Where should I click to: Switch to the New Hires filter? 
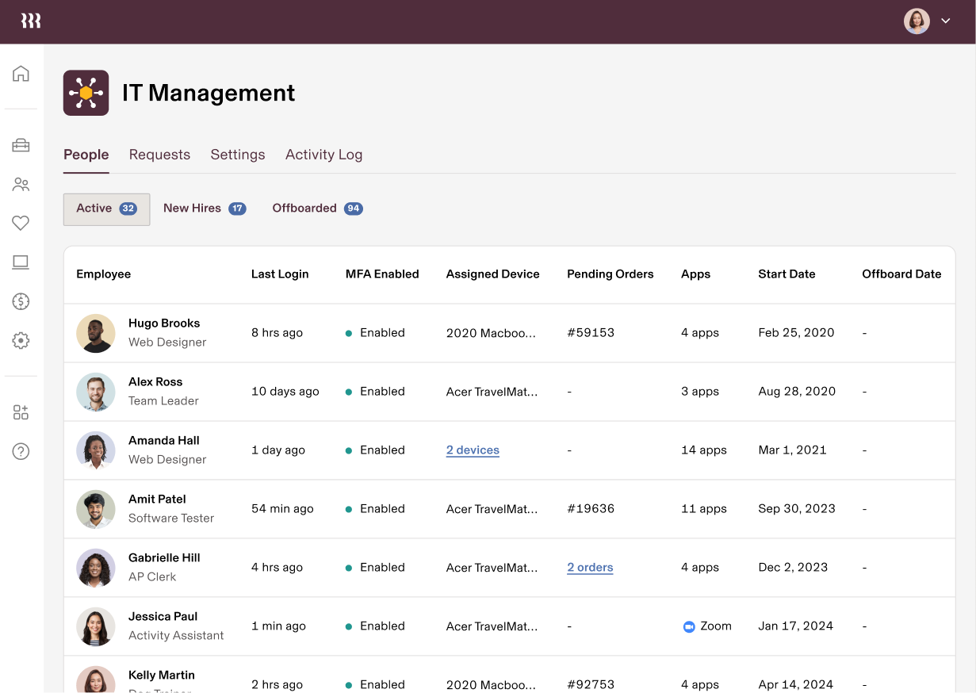coord(204,208)
